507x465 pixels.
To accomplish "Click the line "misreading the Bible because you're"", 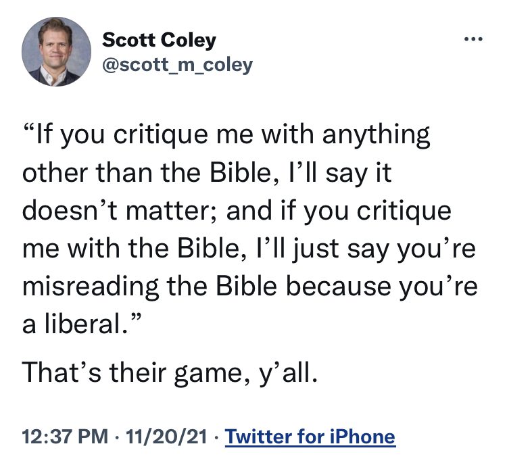I will (249, 287).
